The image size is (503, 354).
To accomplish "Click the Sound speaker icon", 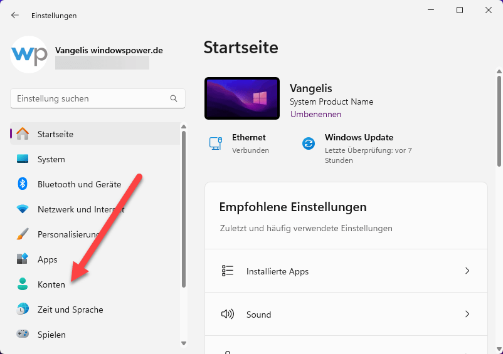I will click(x=228, y=314).
